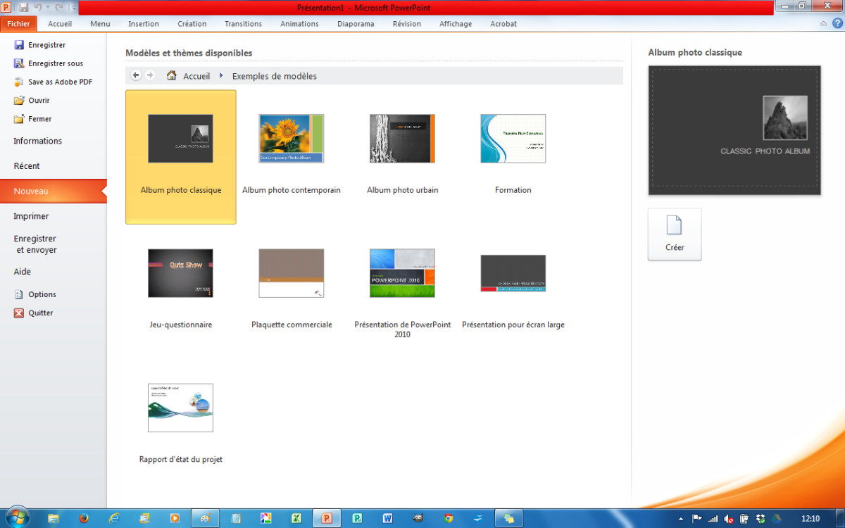Click the forward arrow in templates breadcrumb
Screen dimensions: 845x528
(150, 75)
